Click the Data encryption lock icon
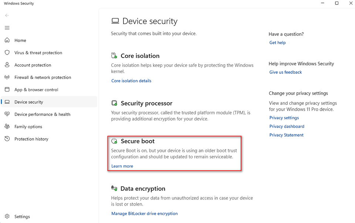The width and height of the screenshot is (355, 223). click(114, 188)
